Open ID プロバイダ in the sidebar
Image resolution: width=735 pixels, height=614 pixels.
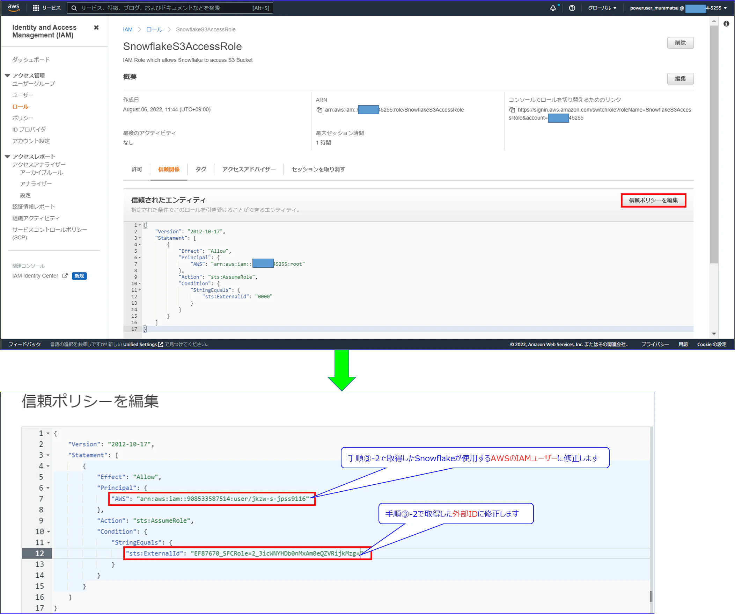[x=29, y=130]
